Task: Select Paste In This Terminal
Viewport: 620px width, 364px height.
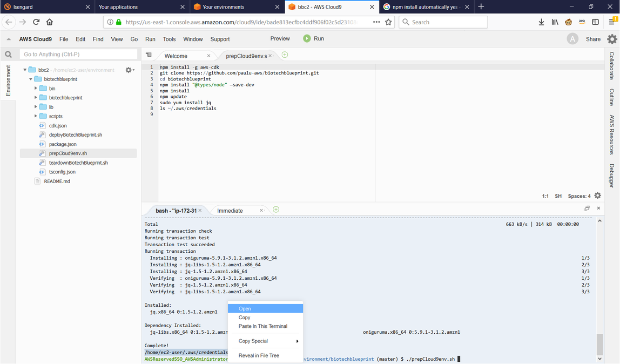Action: [x=265, y=326]
